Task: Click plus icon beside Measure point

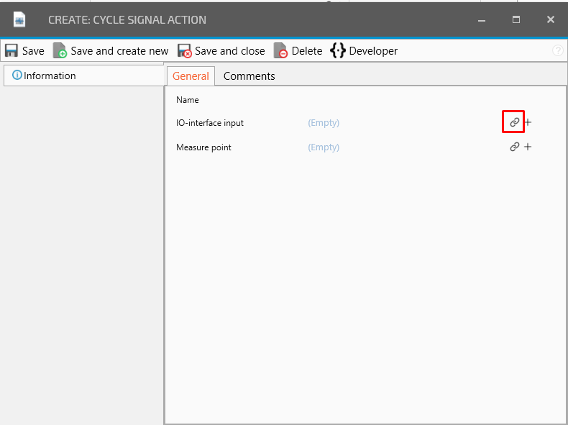Action: coord(528,147)
